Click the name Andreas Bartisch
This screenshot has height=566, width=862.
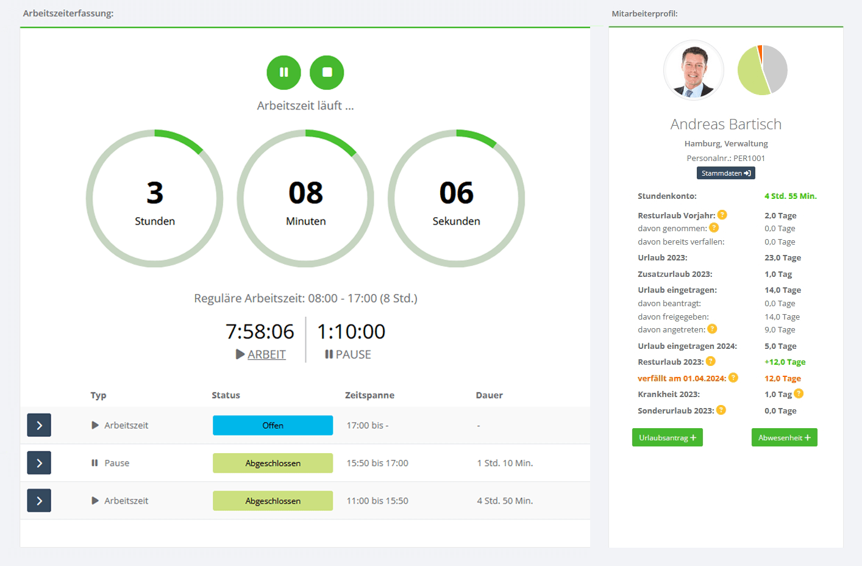point(726,124)
